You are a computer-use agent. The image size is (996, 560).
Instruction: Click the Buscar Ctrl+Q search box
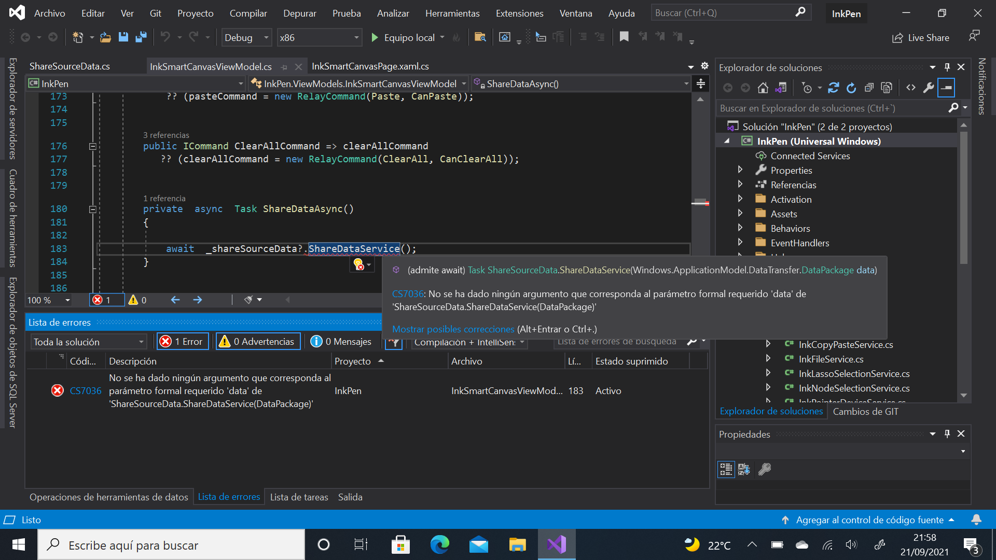[x=726, y=12]
